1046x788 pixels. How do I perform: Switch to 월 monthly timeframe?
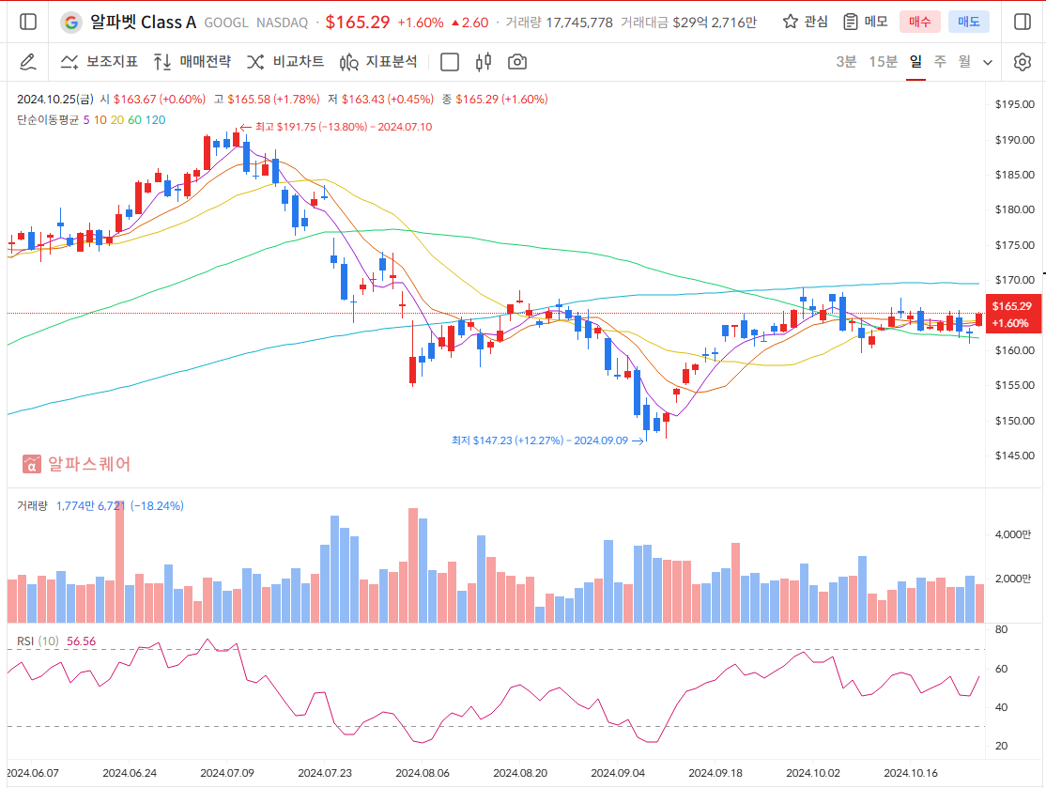964,62
